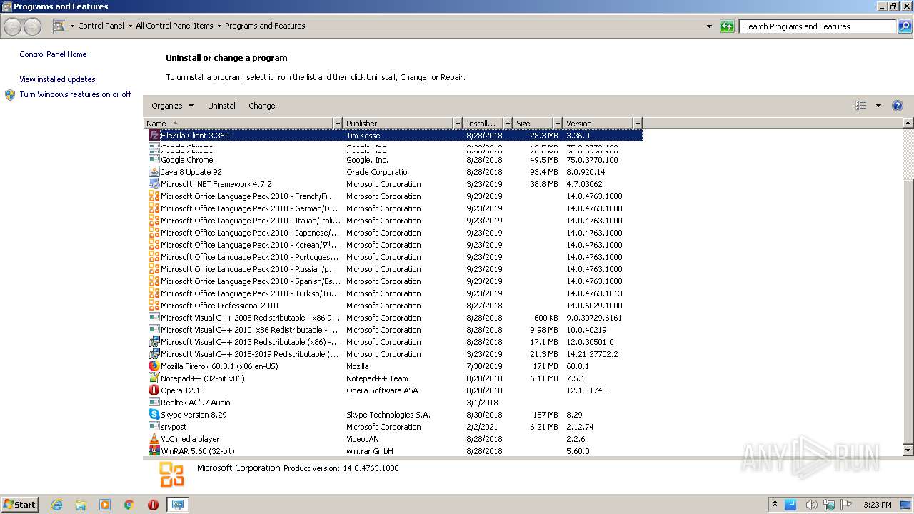Click the Skype version 8.29 icon

point(154,415)
